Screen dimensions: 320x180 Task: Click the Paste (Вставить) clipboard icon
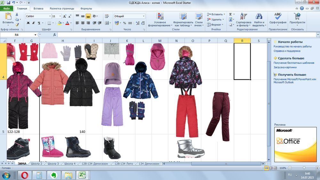point(8,16)
